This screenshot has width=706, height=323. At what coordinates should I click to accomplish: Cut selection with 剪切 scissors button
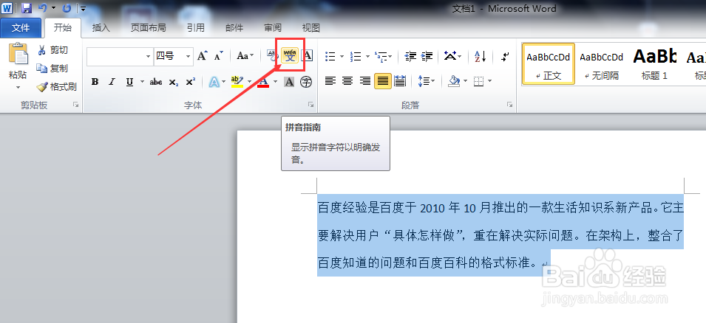point(52,50)
